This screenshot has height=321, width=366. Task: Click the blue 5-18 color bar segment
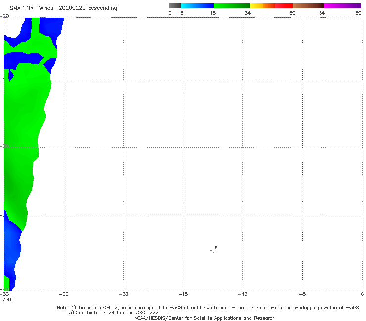(197, 6)
